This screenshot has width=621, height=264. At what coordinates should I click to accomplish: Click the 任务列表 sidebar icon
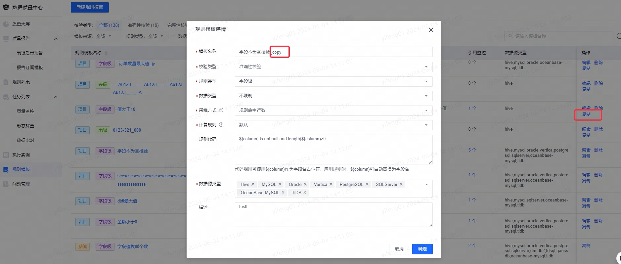pyautogui.click(x=6, y=97)
